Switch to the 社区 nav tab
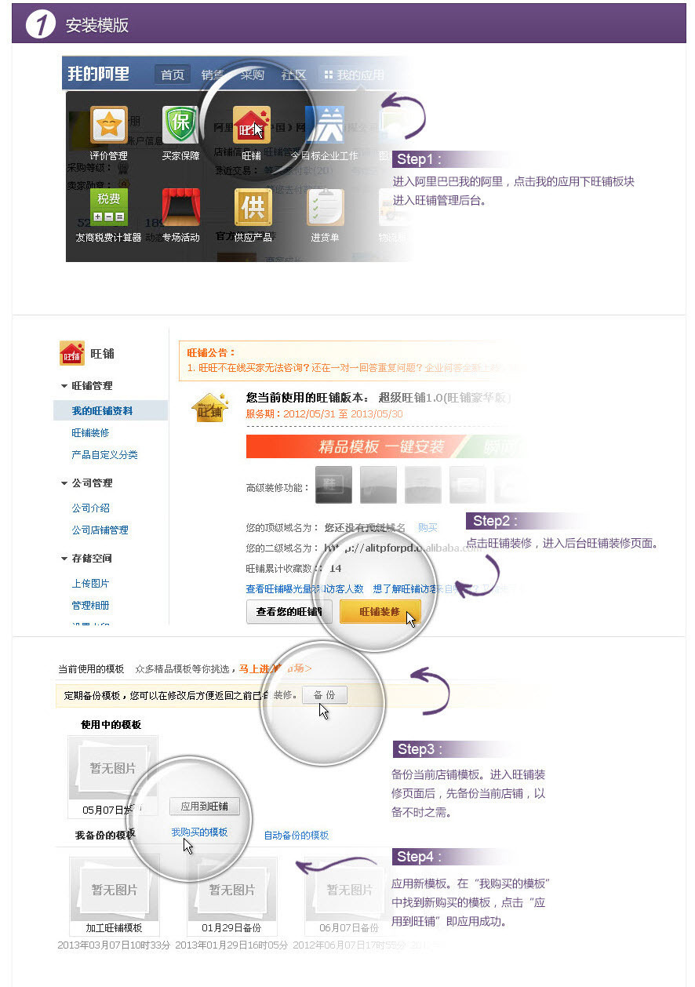 point(293,75)
